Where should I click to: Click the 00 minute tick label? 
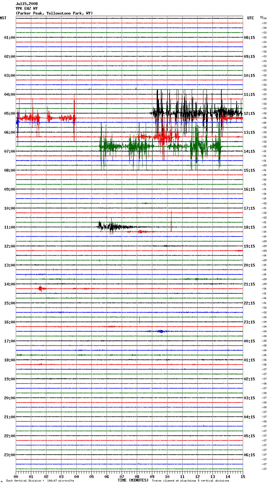click(x=16, y=476)
